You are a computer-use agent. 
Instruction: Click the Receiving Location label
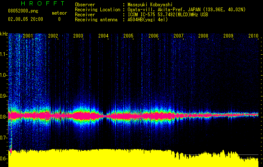click(97, 10)
